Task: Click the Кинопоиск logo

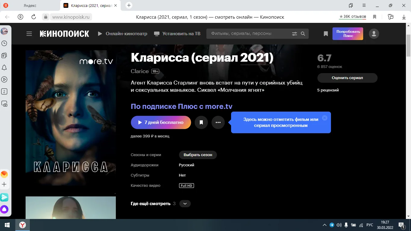Action: point(64,34)
